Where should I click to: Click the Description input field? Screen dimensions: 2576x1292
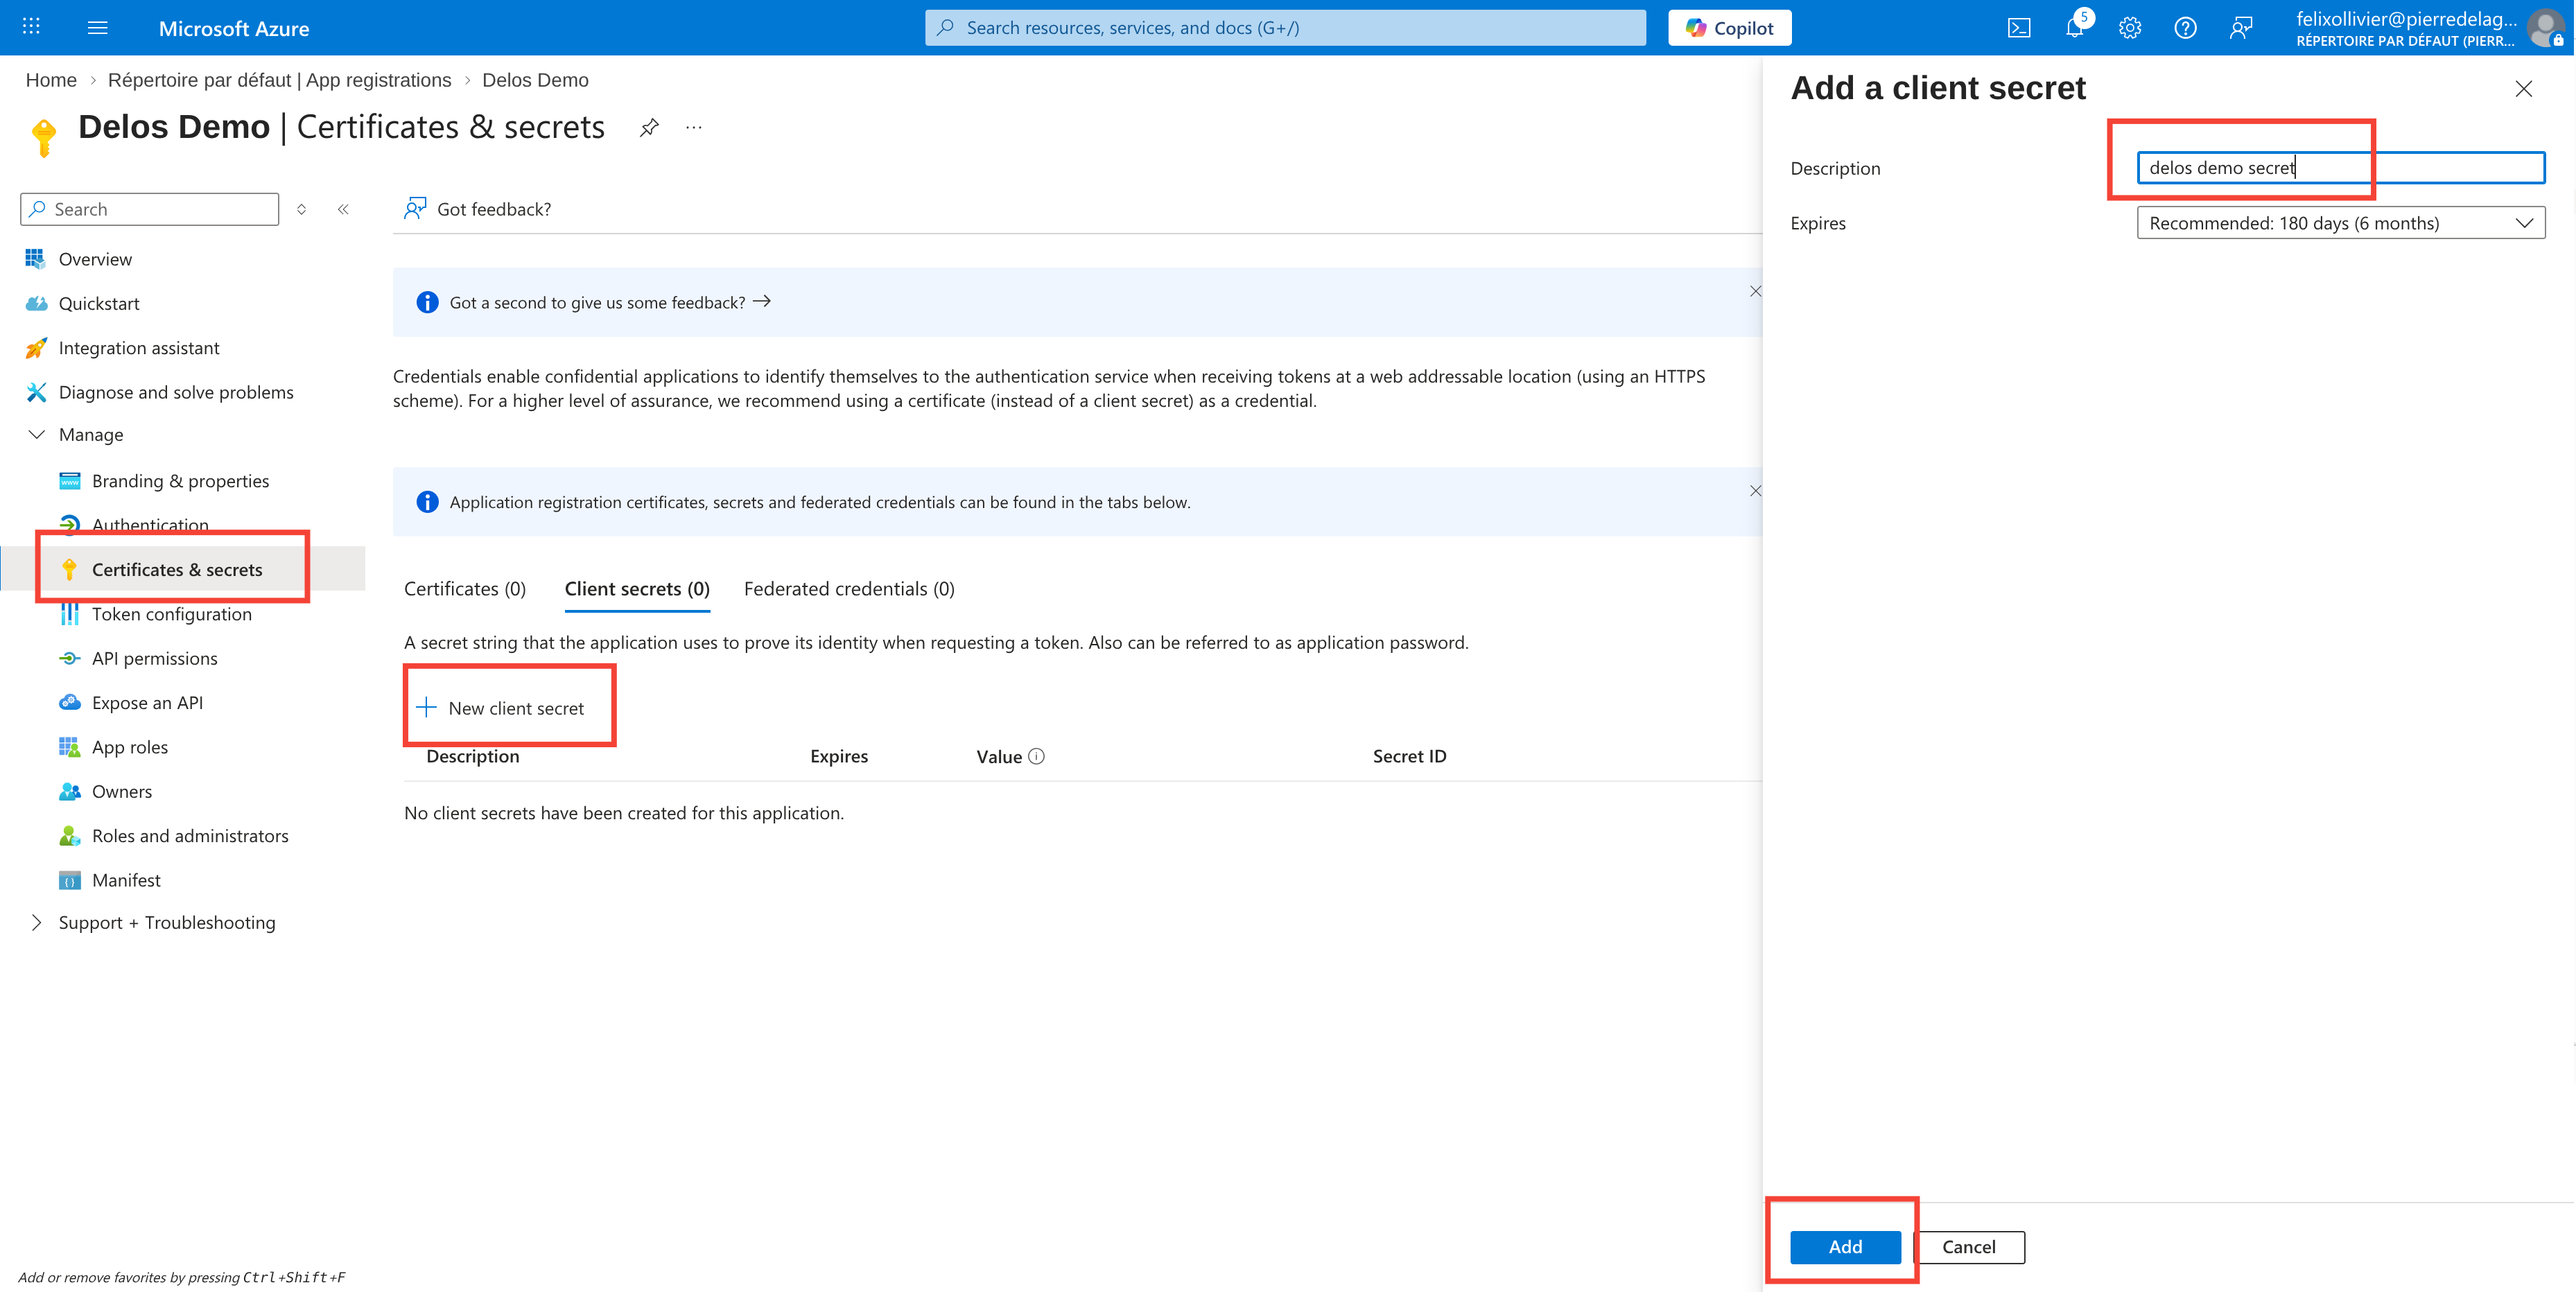pos(2340,168)
